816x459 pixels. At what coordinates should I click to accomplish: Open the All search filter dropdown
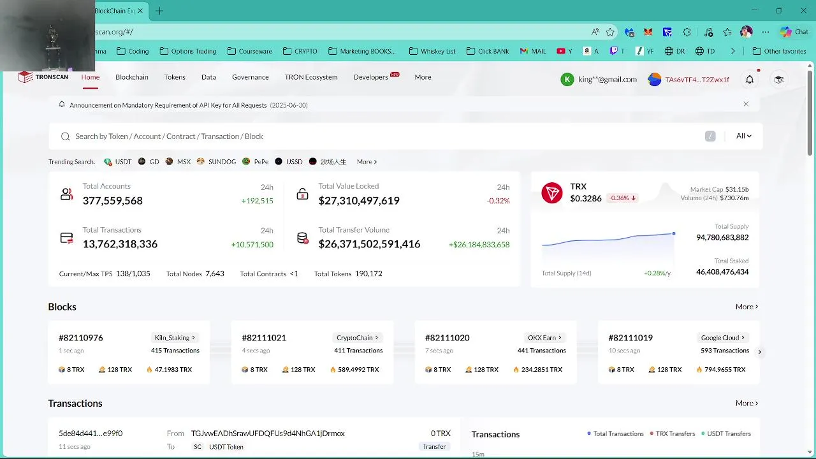744,136
